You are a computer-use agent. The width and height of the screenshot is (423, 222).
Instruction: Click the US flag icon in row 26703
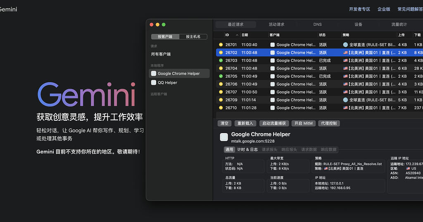(x=345, y=60)
